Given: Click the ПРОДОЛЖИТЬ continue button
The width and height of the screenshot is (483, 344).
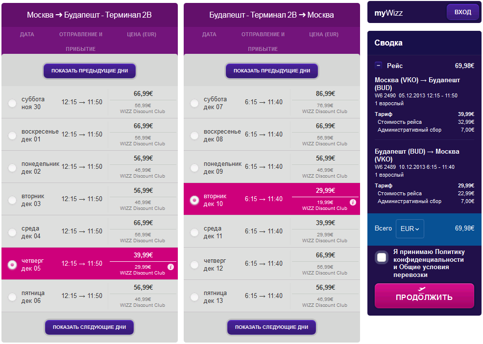Looking at the screenshot, I should 424,296.
